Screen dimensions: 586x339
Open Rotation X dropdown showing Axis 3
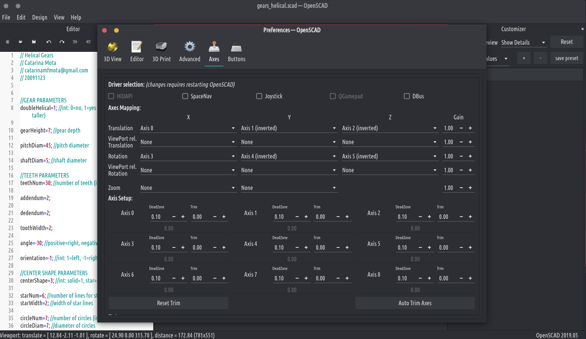(188, 157)
